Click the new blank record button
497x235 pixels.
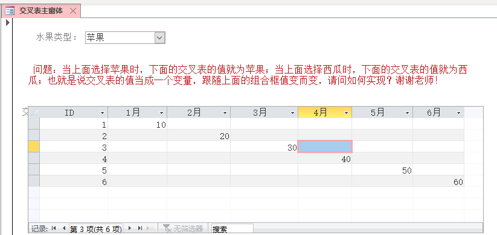click(150, 228)
